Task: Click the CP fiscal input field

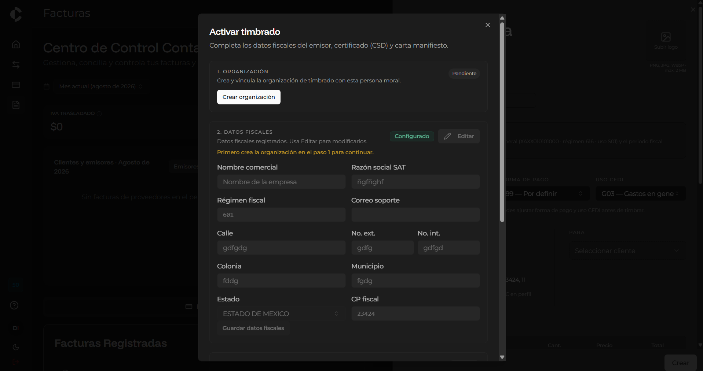Action: point(415,314)
